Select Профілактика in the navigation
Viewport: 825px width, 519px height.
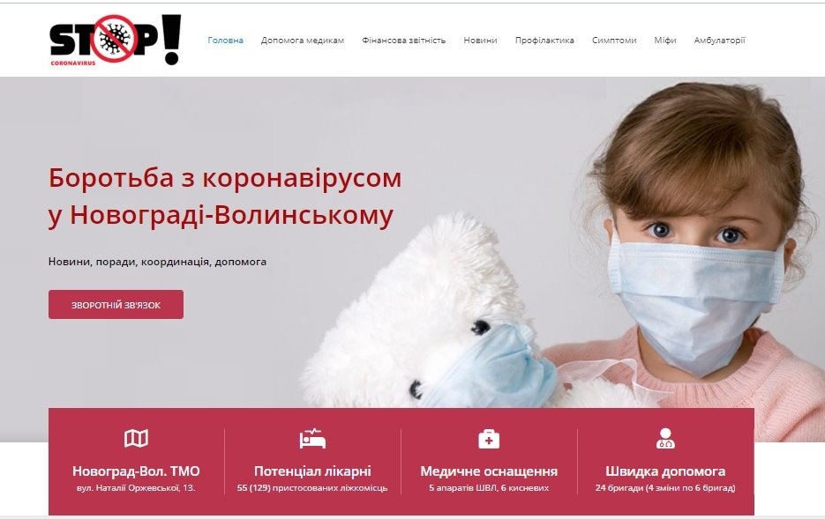[544, 40]
